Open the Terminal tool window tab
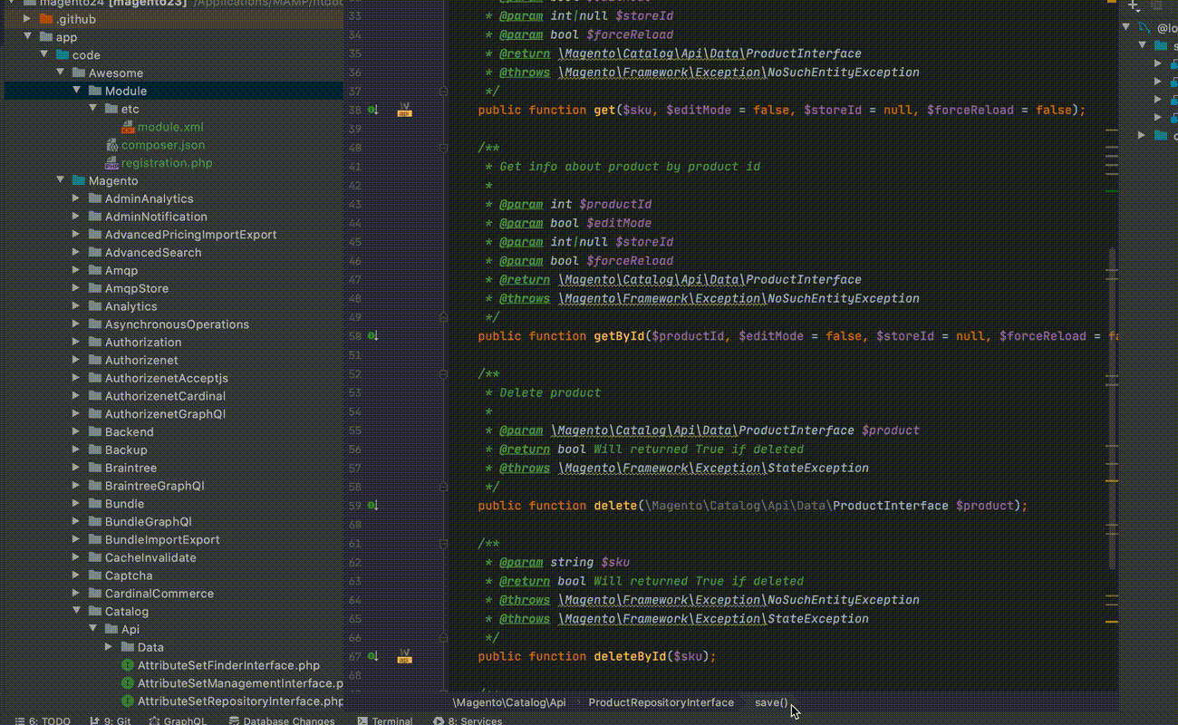The width and height of the screenshot is (1178, 725). [384, 721]
